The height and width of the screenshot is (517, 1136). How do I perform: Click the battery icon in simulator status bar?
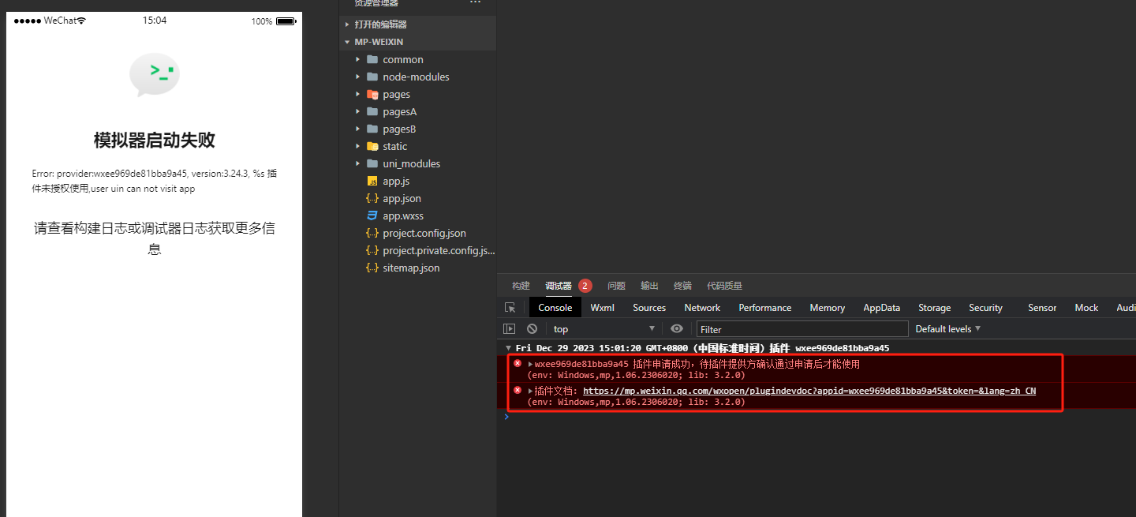point(286,21)
